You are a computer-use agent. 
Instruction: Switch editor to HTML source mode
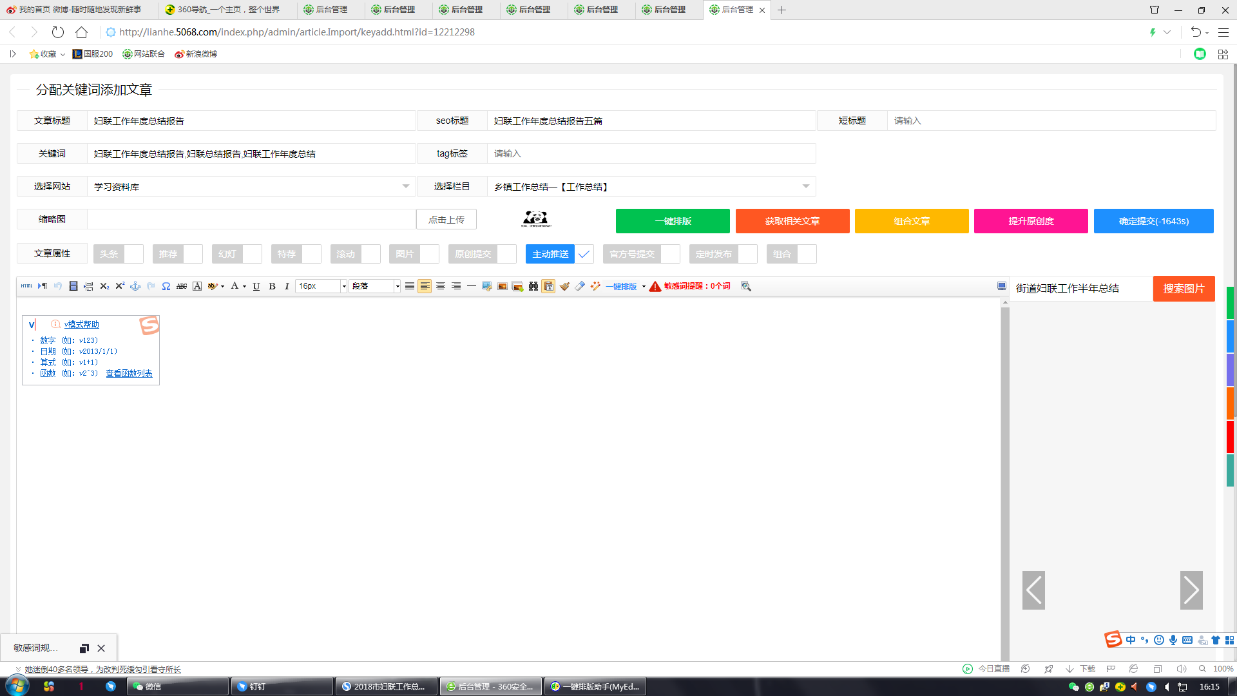pyautogui.click(x=26, y=286)
